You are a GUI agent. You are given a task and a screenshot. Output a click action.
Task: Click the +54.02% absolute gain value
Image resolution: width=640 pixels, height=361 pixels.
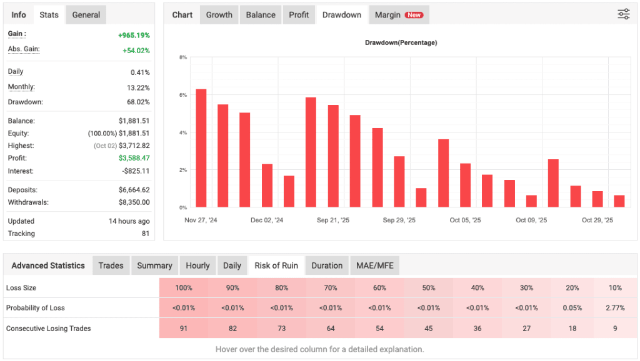[x=136, y=51]
